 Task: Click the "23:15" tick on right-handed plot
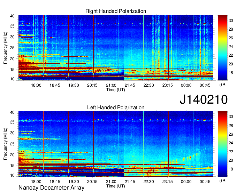point(168,85)
